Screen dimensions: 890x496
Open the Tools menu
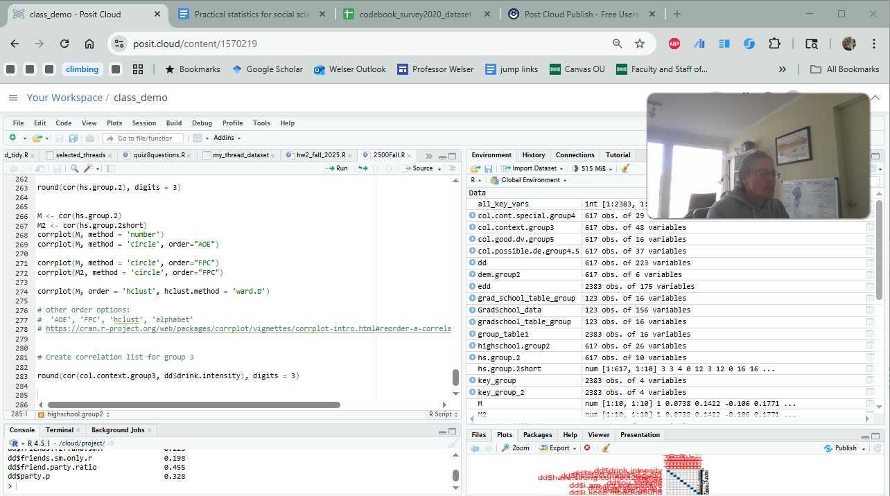(x=261, y=123)
